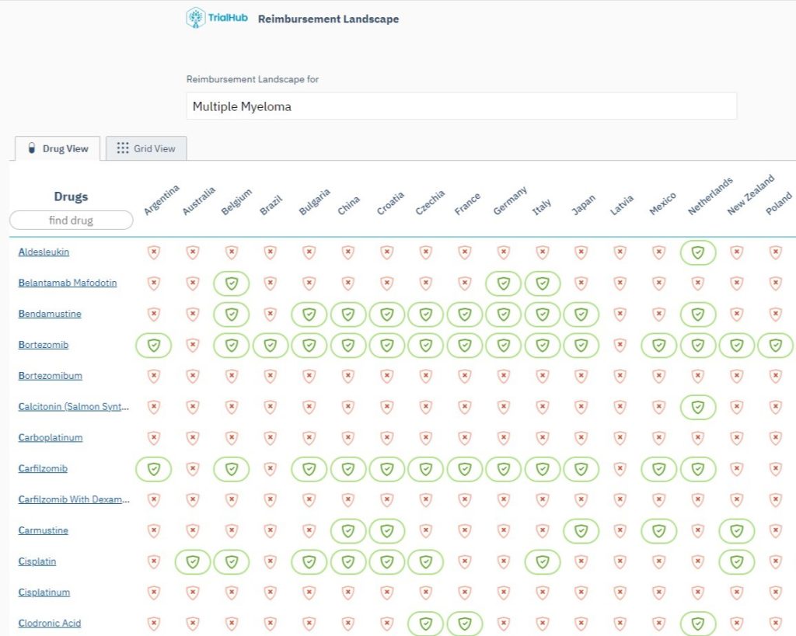The width and height of the screenshot is (796, 636).
Task: Click Bortezomib approved shield under Argentina
Action: (x=154, y=345)
